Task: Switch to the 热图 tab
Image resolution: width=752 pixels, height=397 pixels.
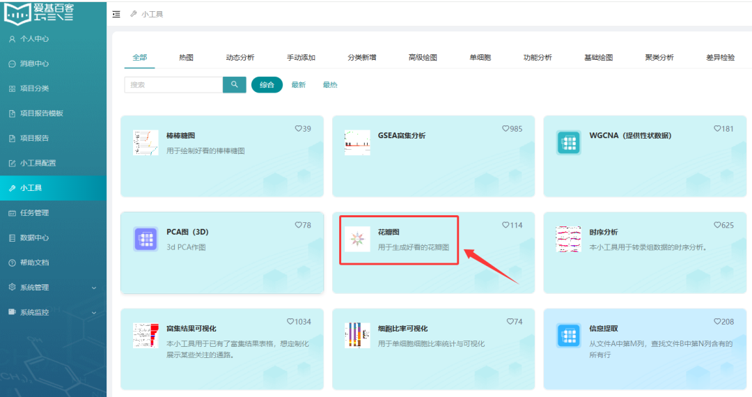Action: tap(186, 58)
